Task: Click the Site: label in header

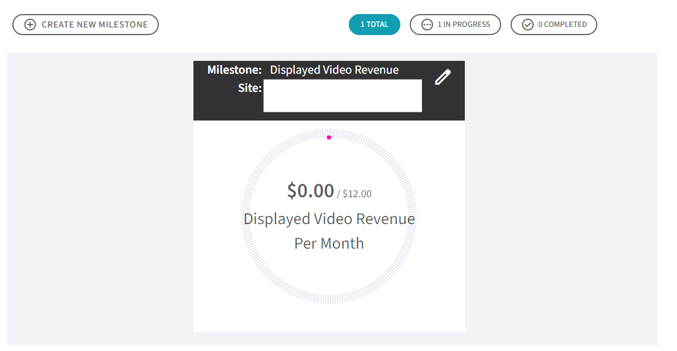Action: pos(250,88)
